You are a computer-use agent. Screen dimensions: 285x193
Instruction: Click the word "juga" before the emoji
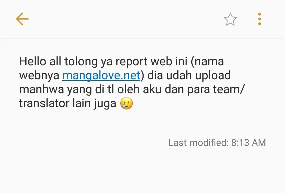[x=105, y=103]
